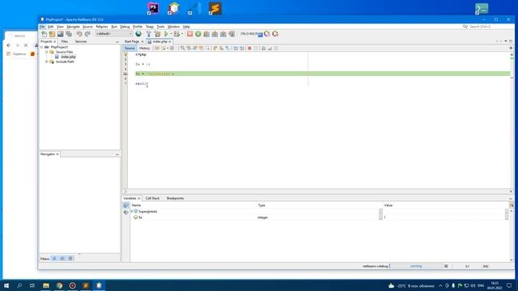This screenshot has height=291, width=518.
Task: Expand the Include Path node
Action: click(47, 61)
